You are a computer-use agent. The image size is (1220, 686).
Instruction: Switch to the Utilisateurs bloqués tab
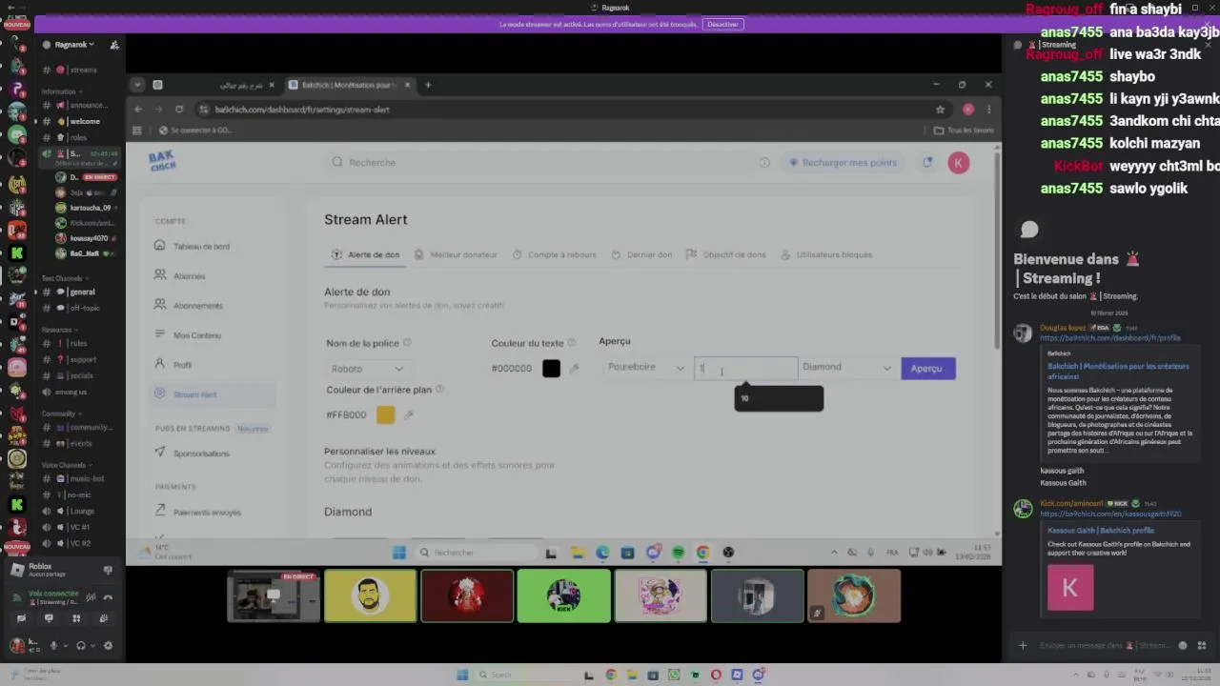coord(826,254)
